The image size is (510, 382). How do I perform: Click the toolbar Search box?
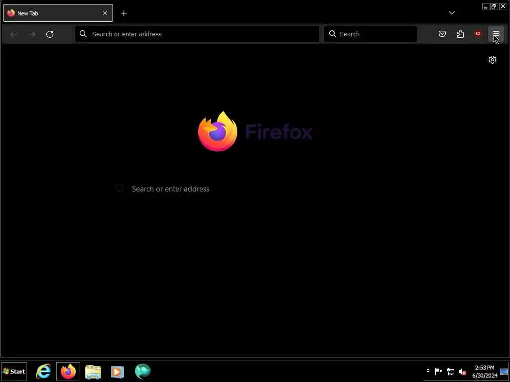[x=370, y=34]
